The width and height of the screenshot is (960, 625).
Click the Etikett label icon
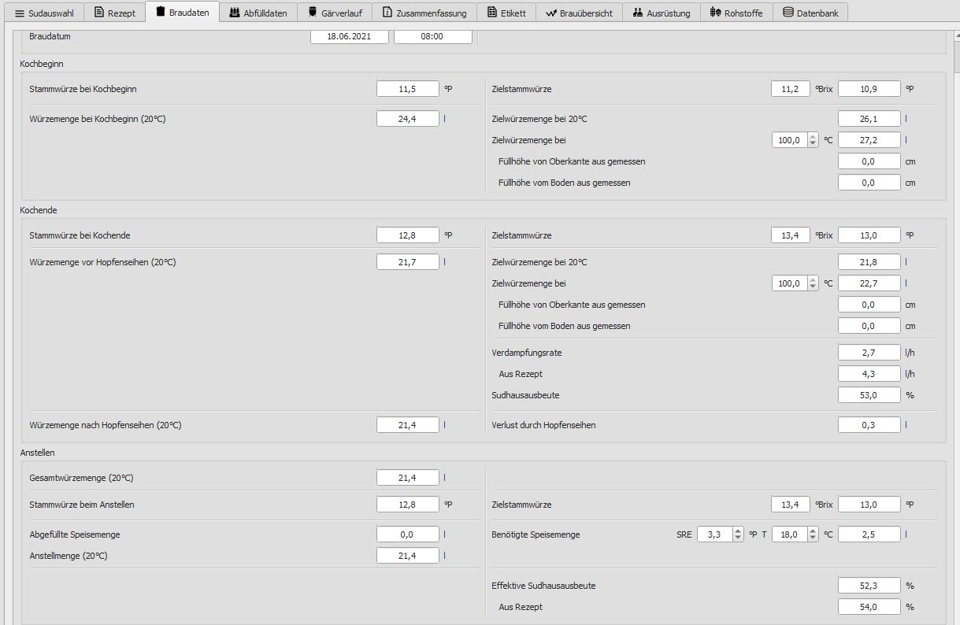[x=492, y=13]
